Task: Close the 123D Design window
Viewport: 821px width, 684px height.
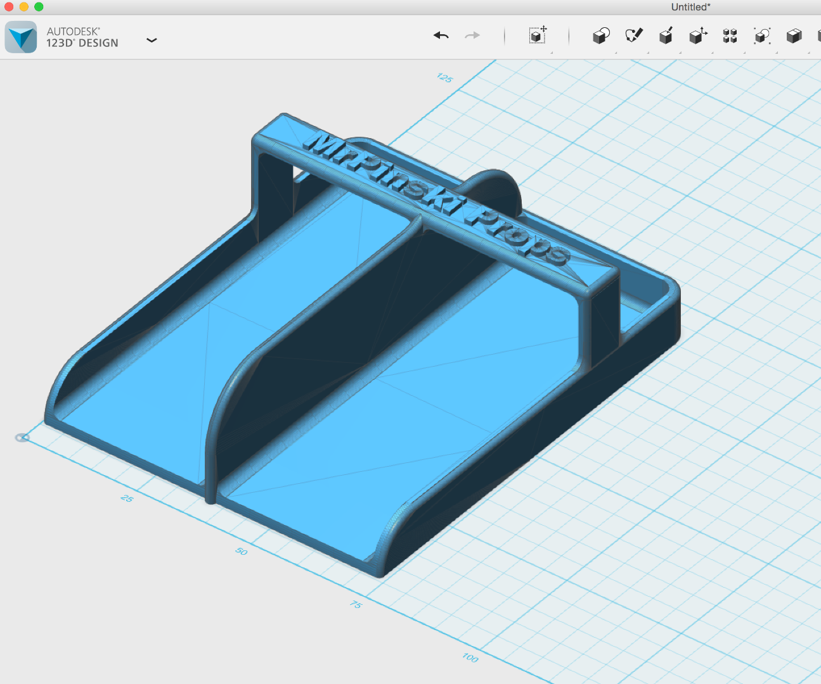Action: coord(9,7)
